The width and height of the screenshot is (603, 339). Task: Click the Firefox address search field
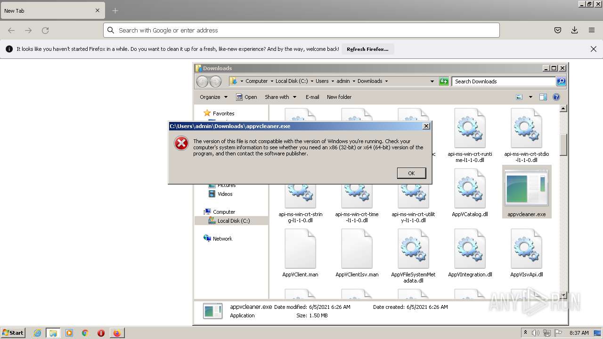(x=301, y=30)
